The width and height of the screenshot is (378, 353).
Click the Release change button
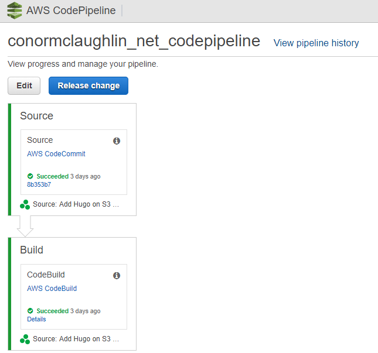click(88, 85)
